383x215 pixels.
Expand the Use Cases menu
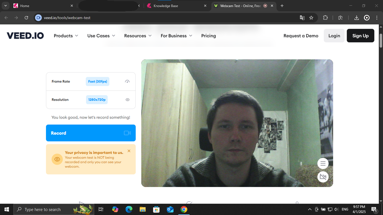click(101, 36)
